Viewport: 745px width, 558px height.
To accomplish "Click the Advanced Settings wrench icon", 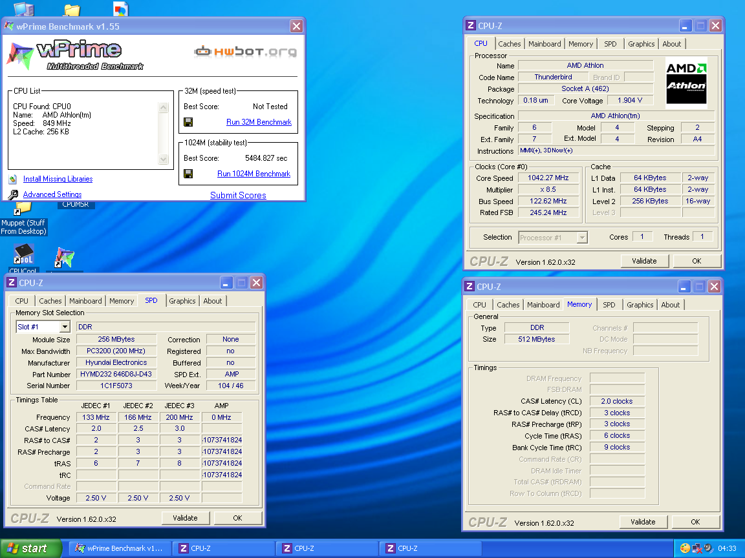I will click(14, 194).
